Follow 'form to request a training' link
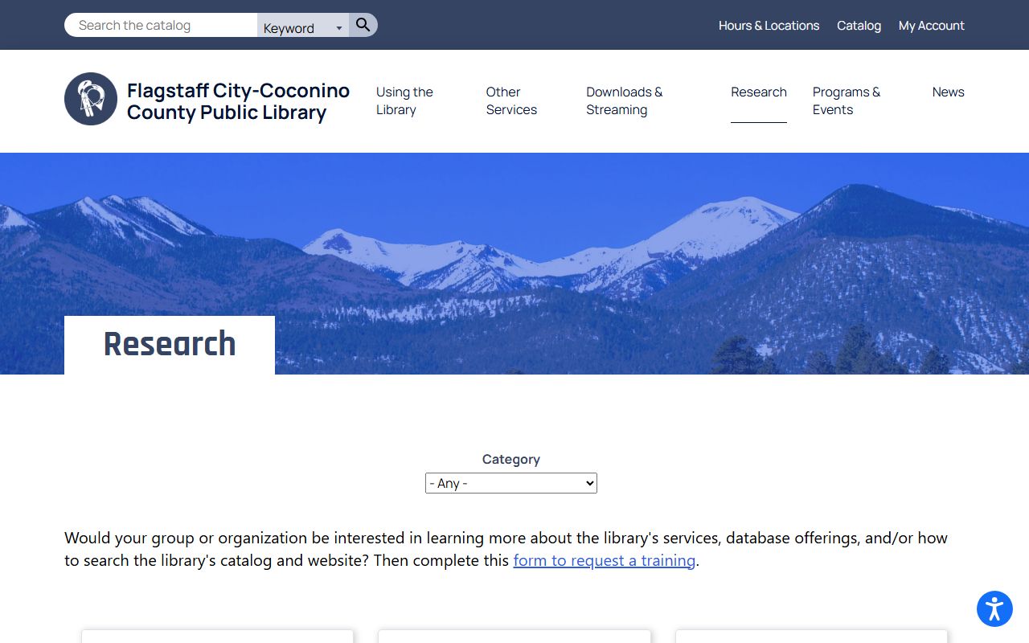 tap(605, 560)
